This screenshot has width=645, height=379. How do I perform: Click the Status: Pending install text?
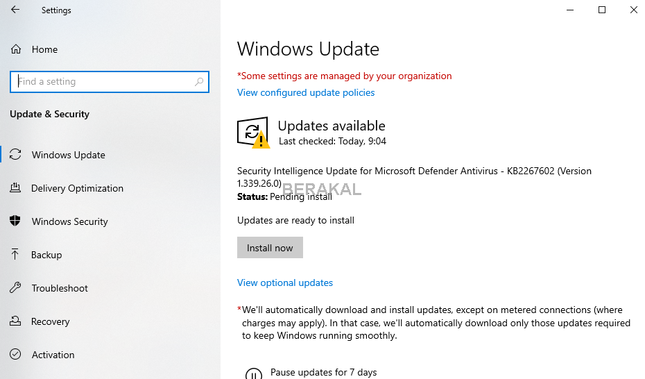284,196
